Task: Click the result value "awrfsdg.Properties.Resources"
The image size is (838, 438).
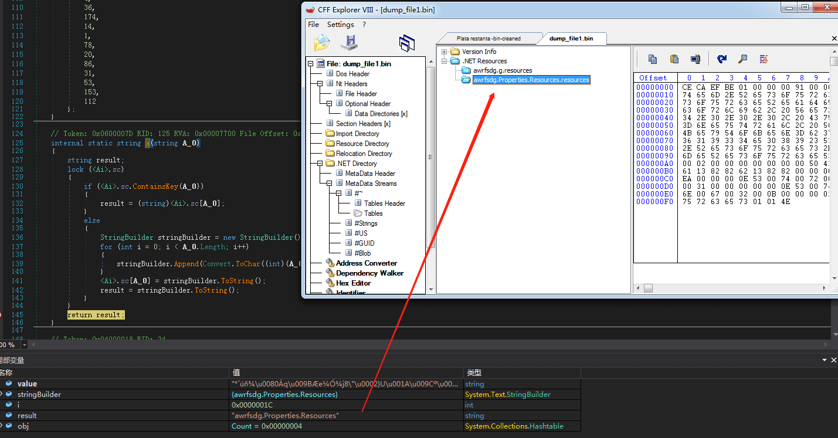Action: pyautogui.click(x=286, y=416)
